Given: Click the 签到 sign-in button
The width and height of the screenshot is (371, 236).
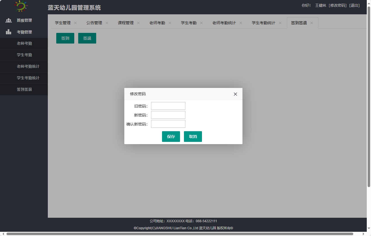Looking at the screenshot, I should coord(65,38).
